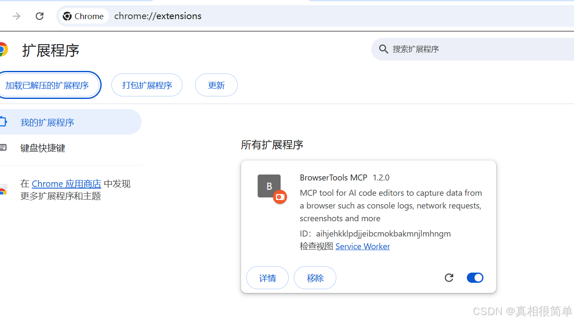This screenshot has height=321, width=574.
Task: Click the keyboard icon beside 键盘快捷键
Action: [3, 148]
